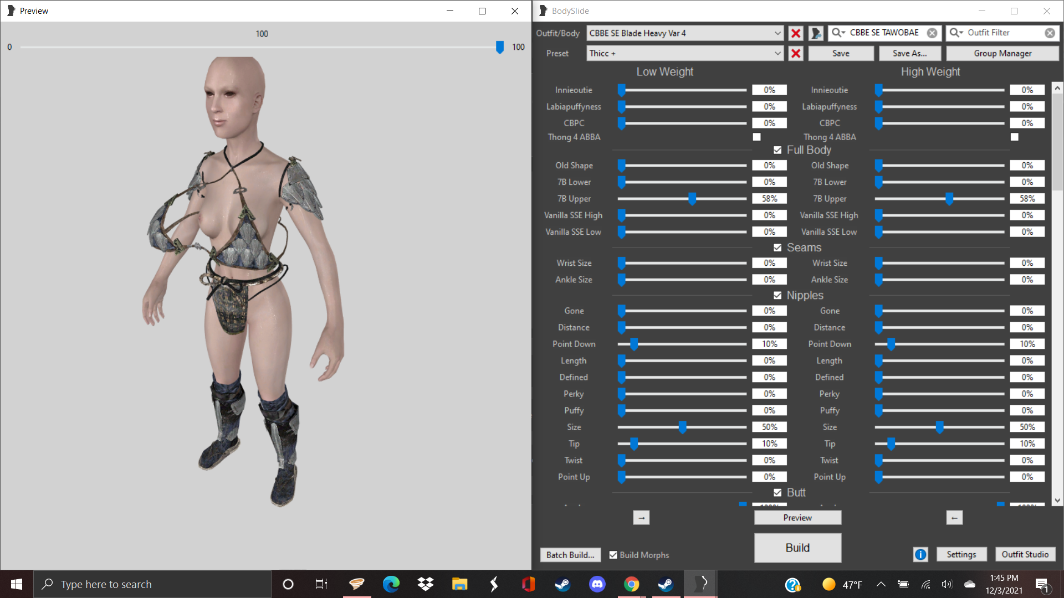Image resolution: width=1064 pixels, height=598 pixels.
Task: Open File Explorer from the taskbar
Action: click(x=459, y=584)
